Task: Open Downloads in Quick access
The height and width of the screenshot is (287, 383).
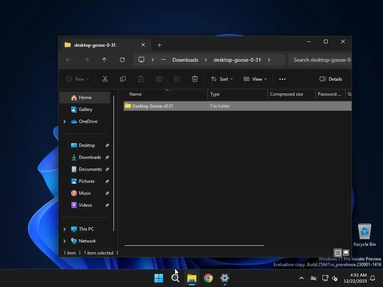Action: [86, 157]
